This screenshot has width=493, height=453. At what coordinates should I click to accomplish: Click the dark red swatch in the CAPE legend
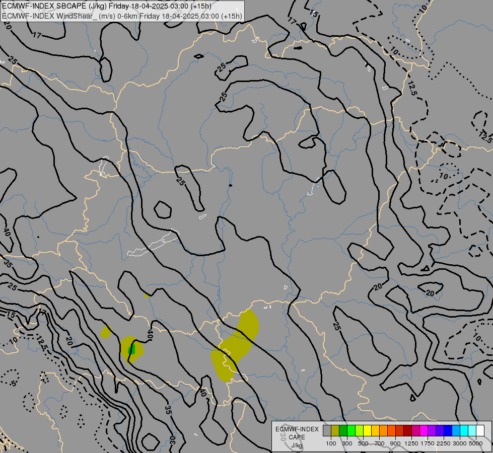point(408,431)
